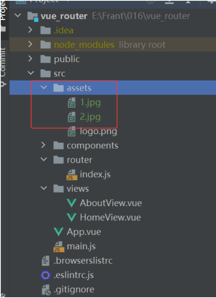This screenshot has height=298, width=216.
Task: Click the index.js JavaScript file icon
Action: pyautogui.click(x=72, y=175)
